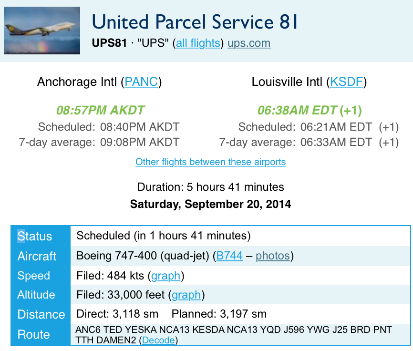
Task: Click the Distance row label
Action: [41, 314]
